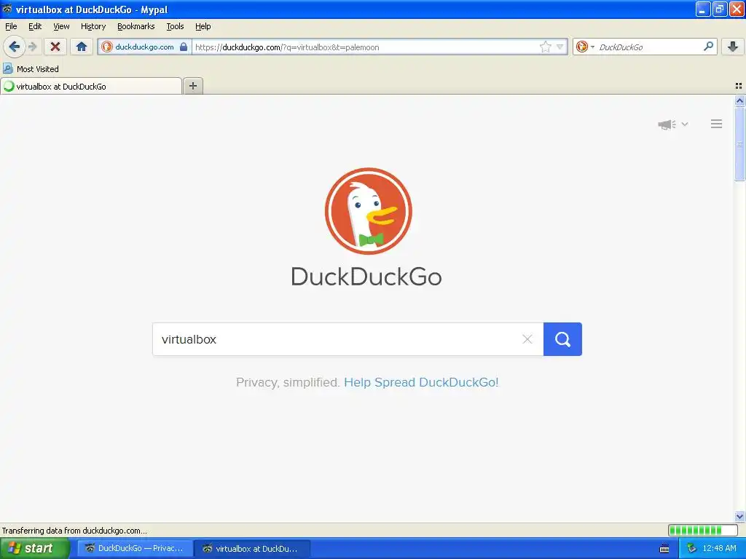Open the hamburger menu on DuckDuckGo page
The image size is (746, 559).
point(717,124)
